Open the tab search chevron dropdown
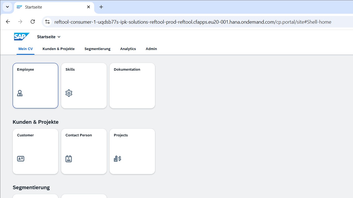This screenshot has width=353, height=198. coord(7,7)
